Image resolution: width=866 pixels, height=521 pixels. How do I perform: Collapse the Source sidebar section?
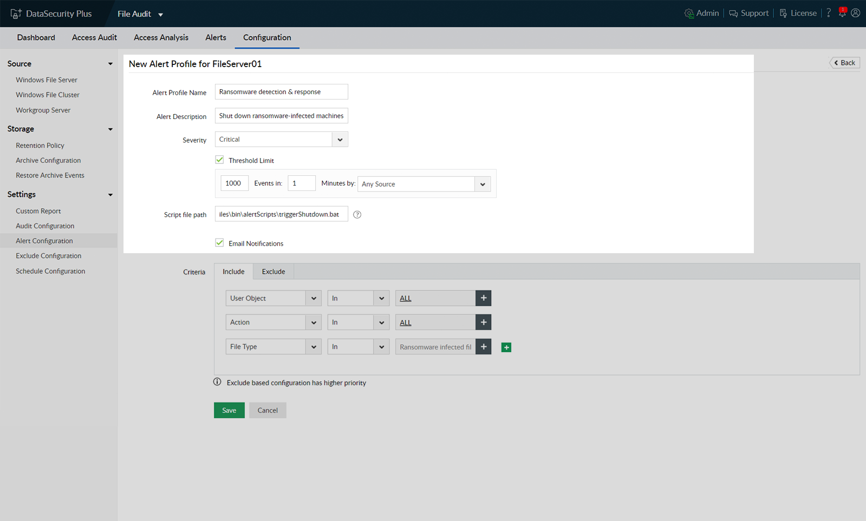(x=110, y=64)
